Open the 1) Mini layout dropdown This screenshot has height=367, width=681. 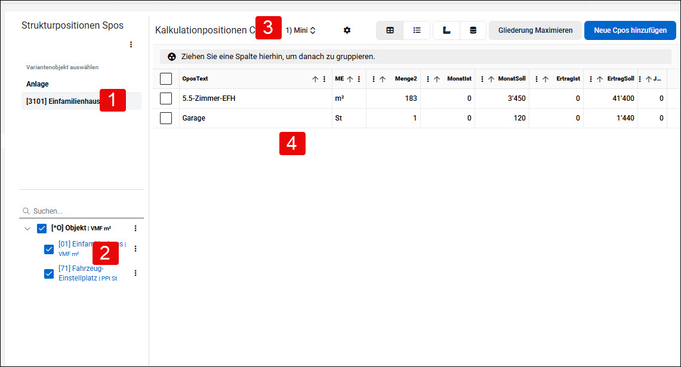[x=301, y=30]
